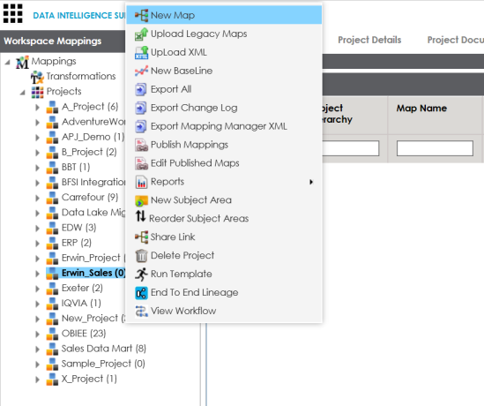Click the Share Link icon
The height and width of the screenshot is (406, 484).
tap(141, 237)
